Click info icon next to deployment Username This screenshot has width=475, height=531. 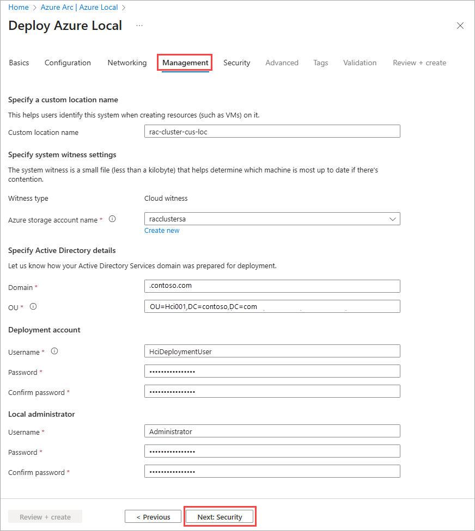coord(54,351)
